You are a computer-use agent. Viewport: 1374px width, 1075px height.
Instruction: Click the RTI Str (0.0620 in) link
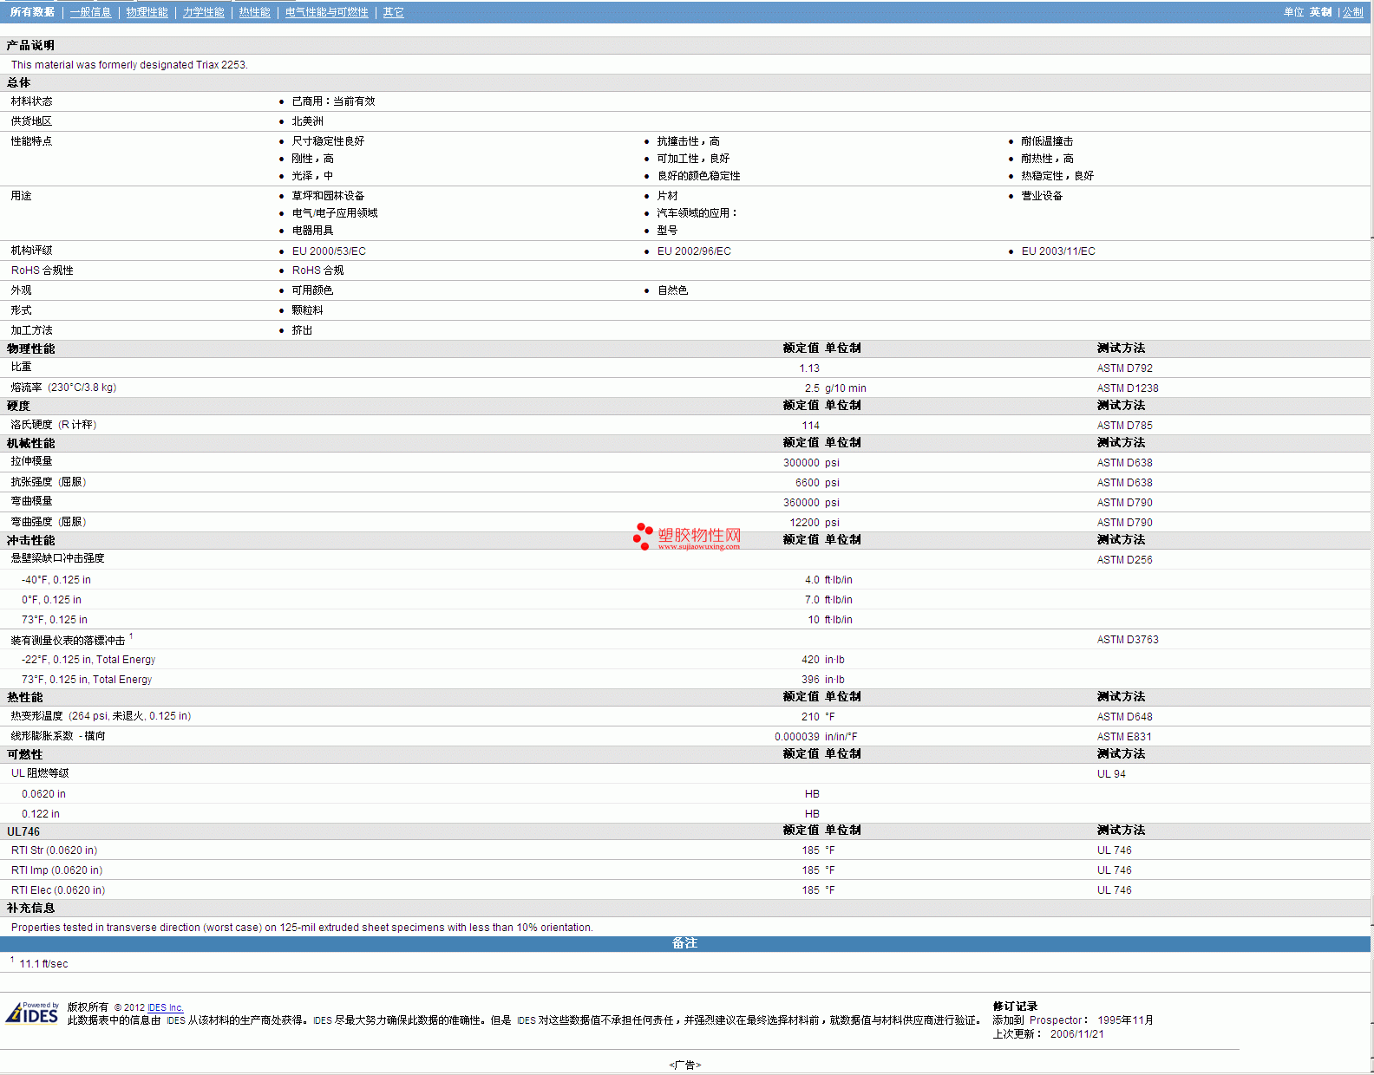tap(54, 850)
